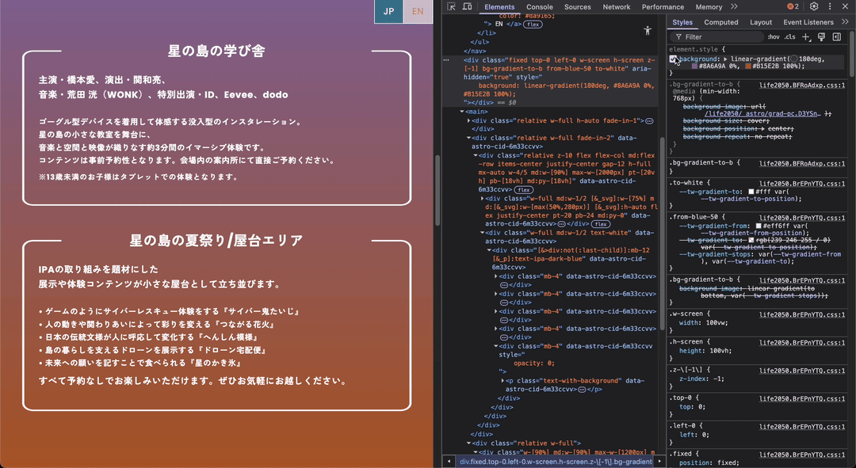Collapse the fade-in-2 div node

point(468,138)
